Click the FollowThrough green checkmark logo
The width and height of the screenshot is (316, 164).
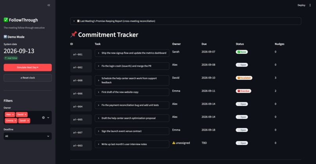point(6,20)
